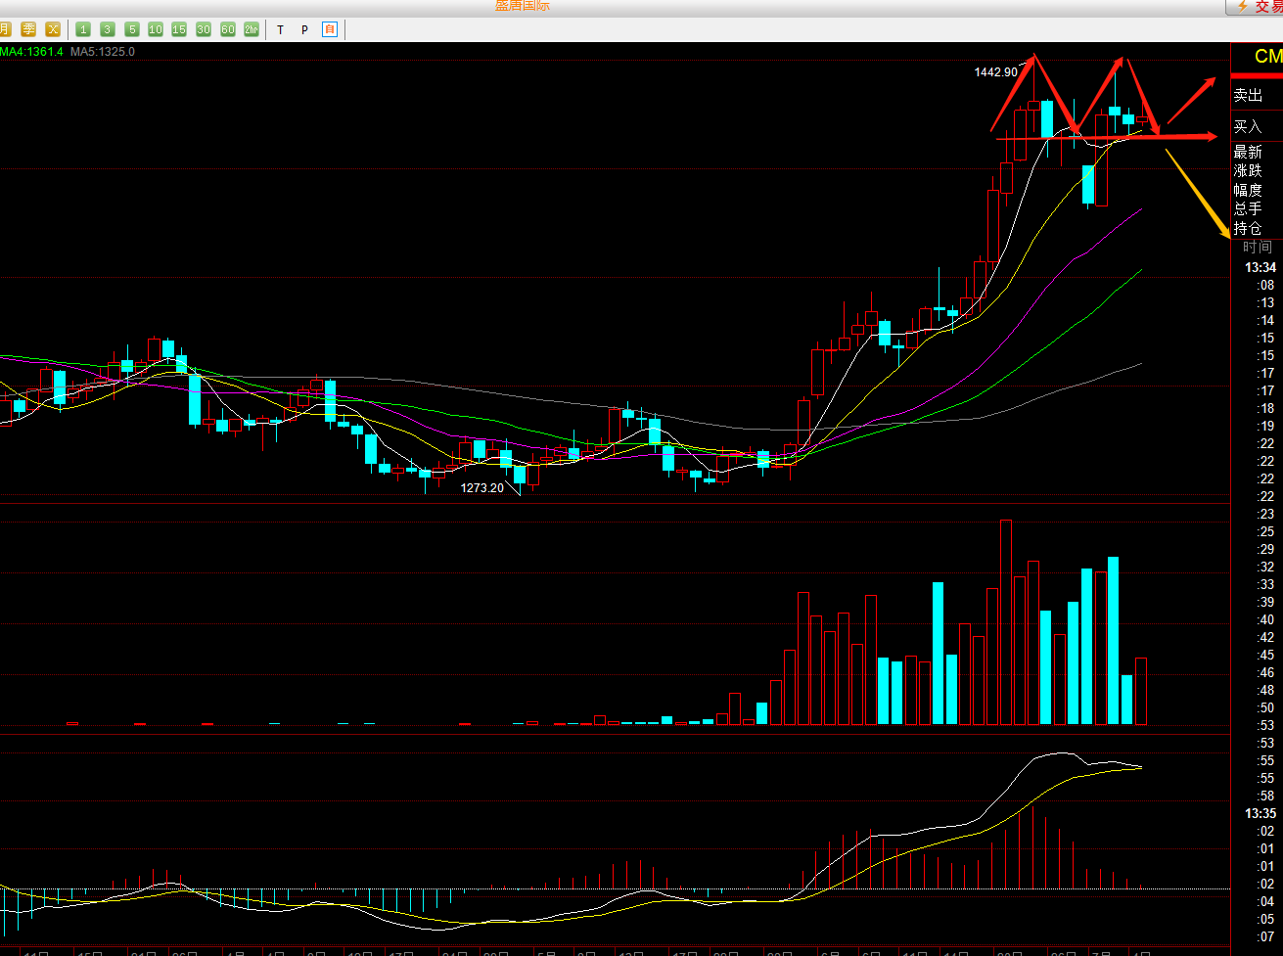Image resolution: width=1283 pixels, height=956 pixels.
Task: Select the 60-minute chart interval
Action: 228,29
